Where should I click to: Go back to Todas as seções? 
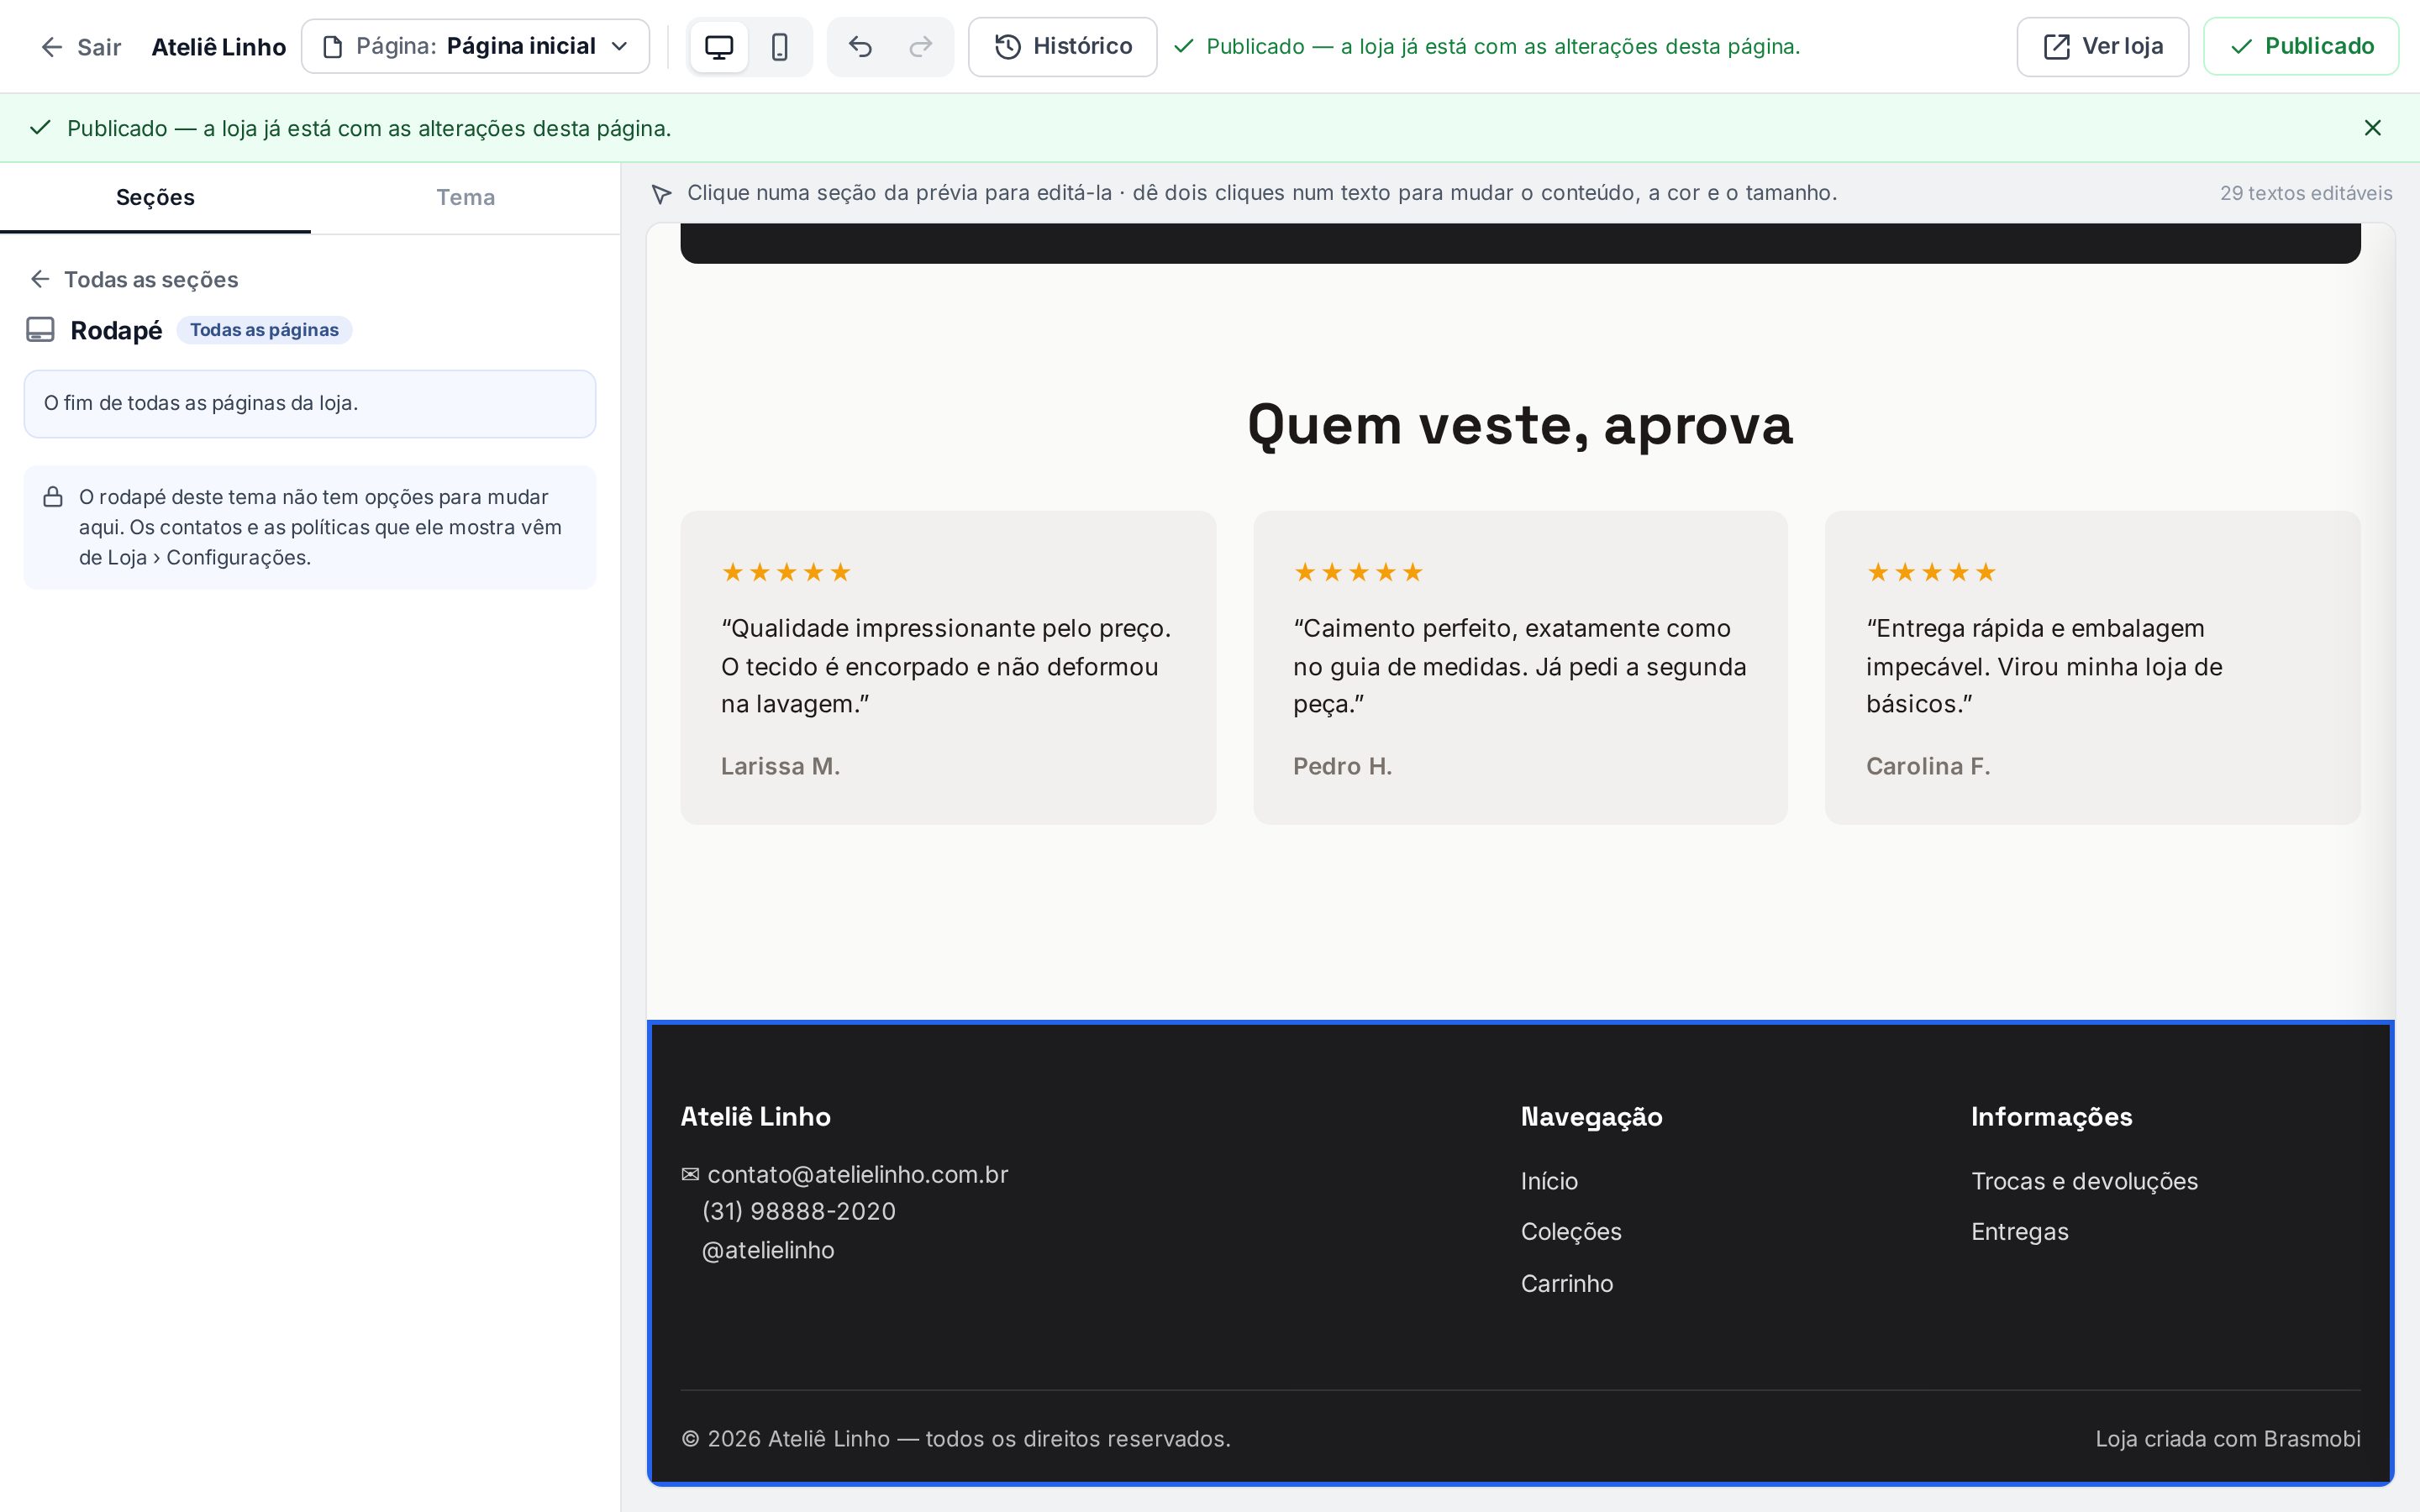(x=134, y=279)
